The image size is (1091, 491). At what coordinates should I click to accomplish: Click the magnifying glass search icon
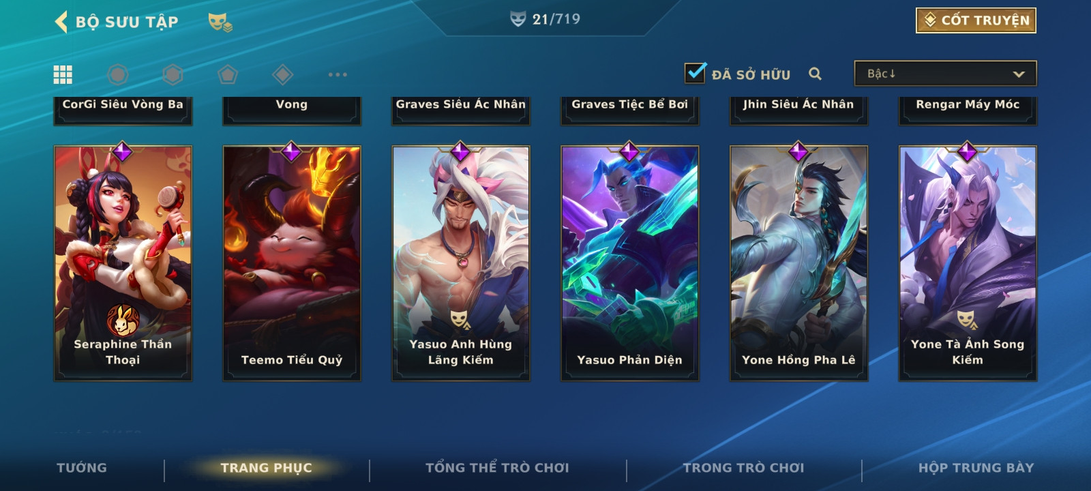click(x=815, y=74)
